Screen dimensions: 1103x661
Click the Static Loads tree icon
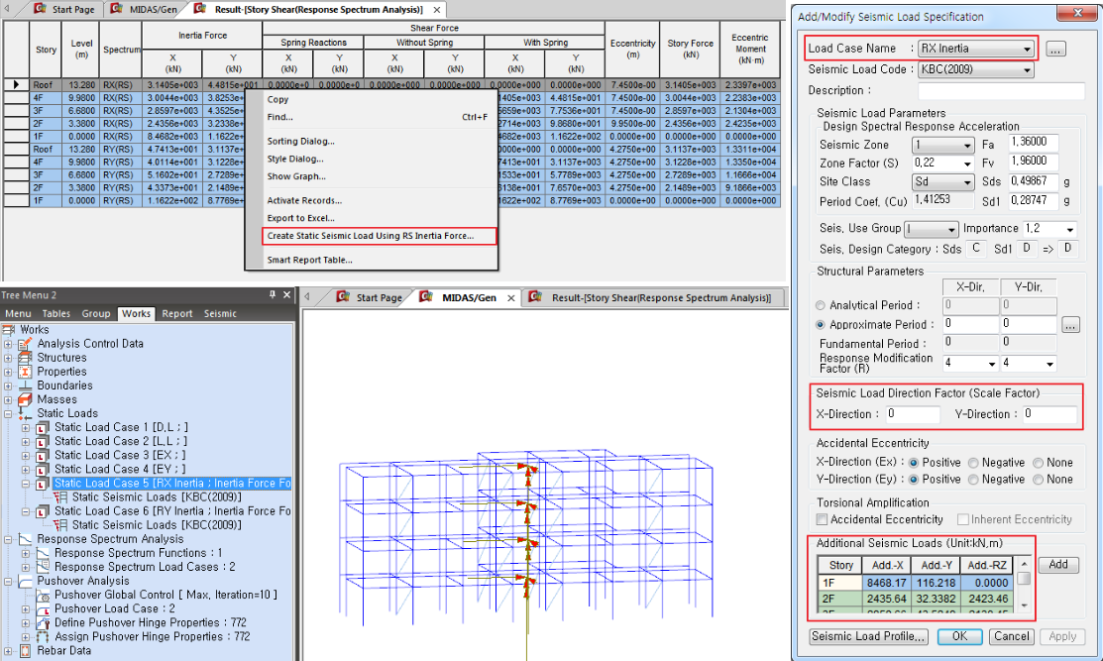coord(25,413)
